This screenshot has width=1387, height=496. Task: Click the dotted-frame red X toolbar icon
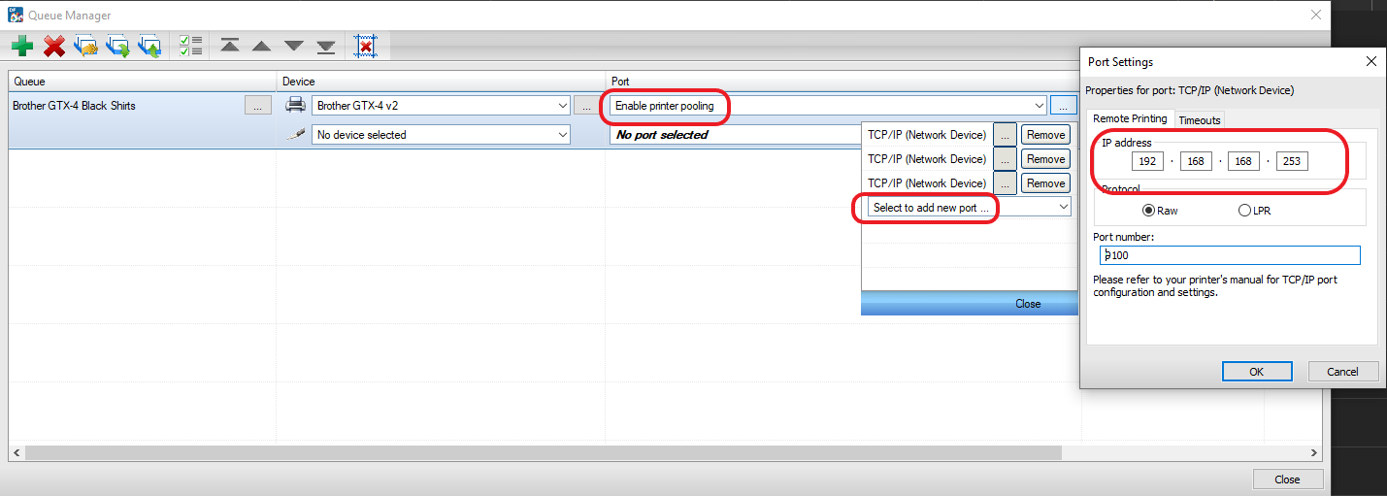pyautogui.click(x=365, y=46)
